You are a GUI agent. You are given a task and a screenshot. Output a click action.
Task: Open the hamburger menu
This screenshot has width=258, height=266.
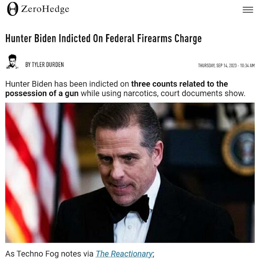[248, 10]
